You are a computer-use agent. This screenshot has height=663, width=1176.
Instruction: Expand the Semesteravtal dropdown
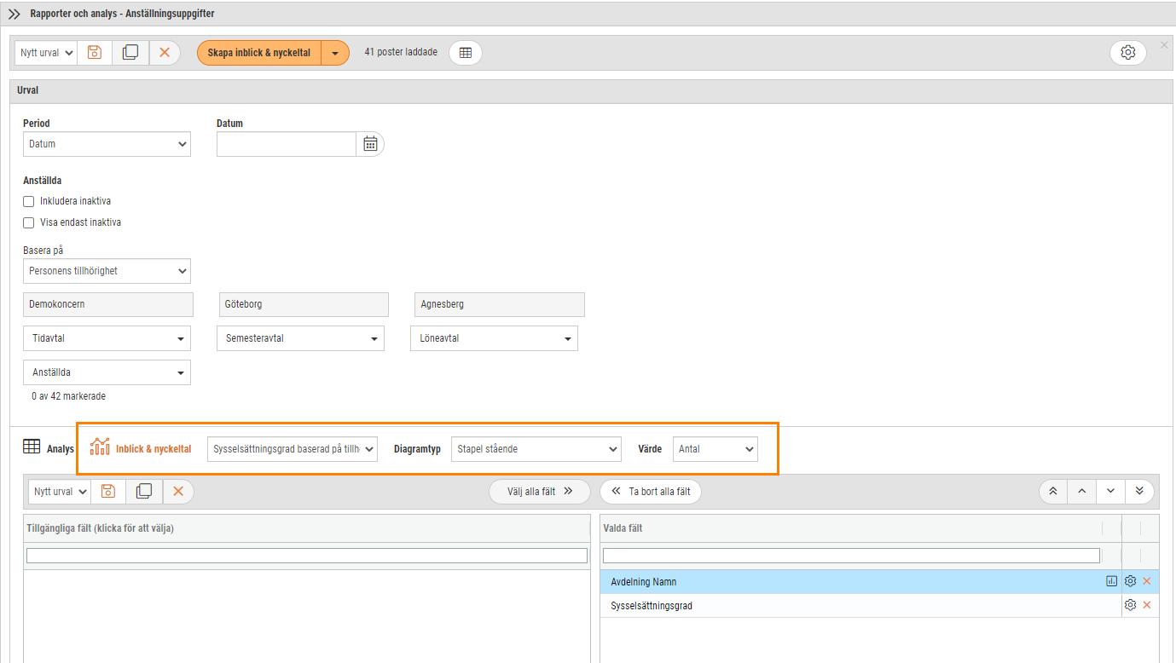point(301,338)
